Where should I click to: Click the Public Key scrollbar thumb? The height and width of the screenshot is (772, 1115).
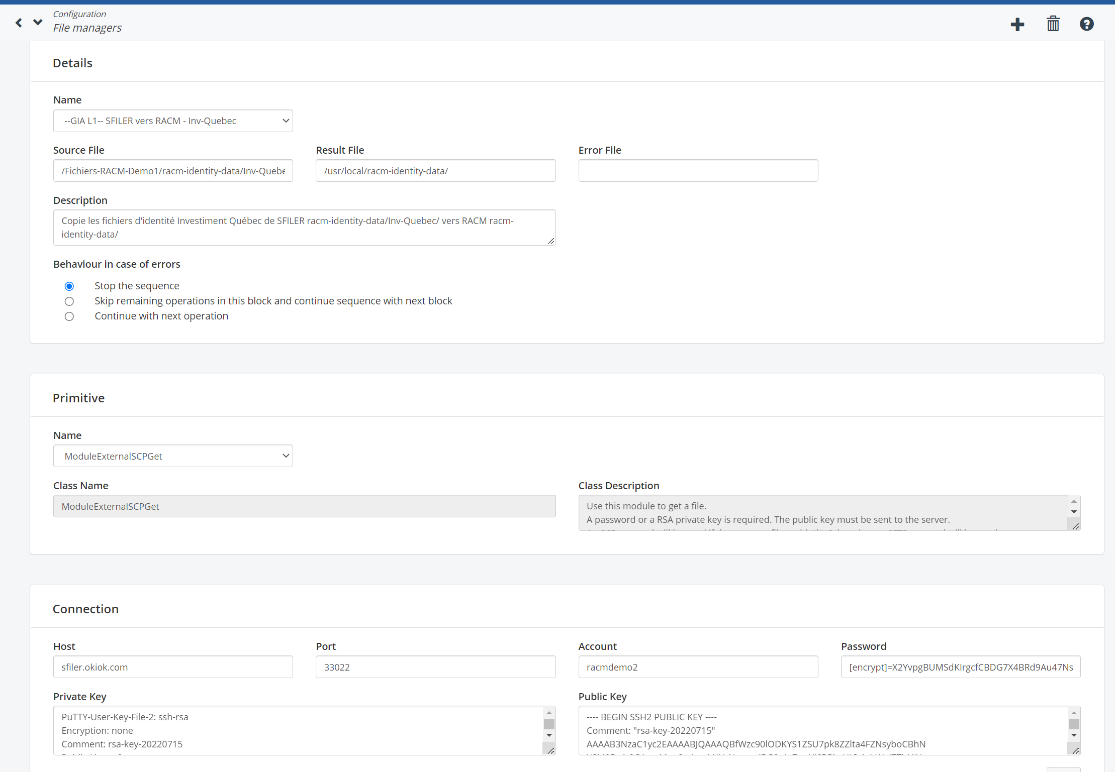pyautogui.click(x=1074, y=724)
